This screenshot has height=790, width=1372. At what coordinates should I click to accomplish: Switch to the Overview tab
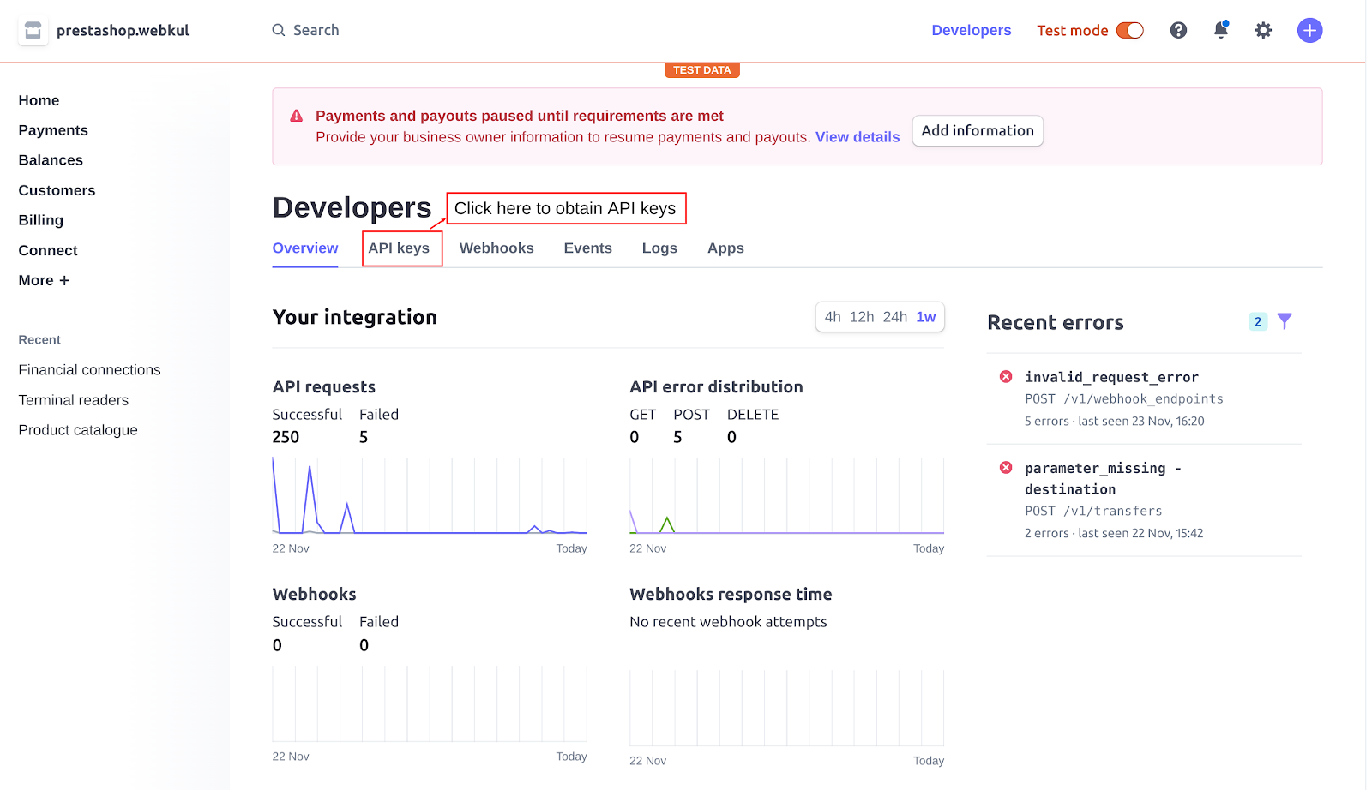point(305,248)
